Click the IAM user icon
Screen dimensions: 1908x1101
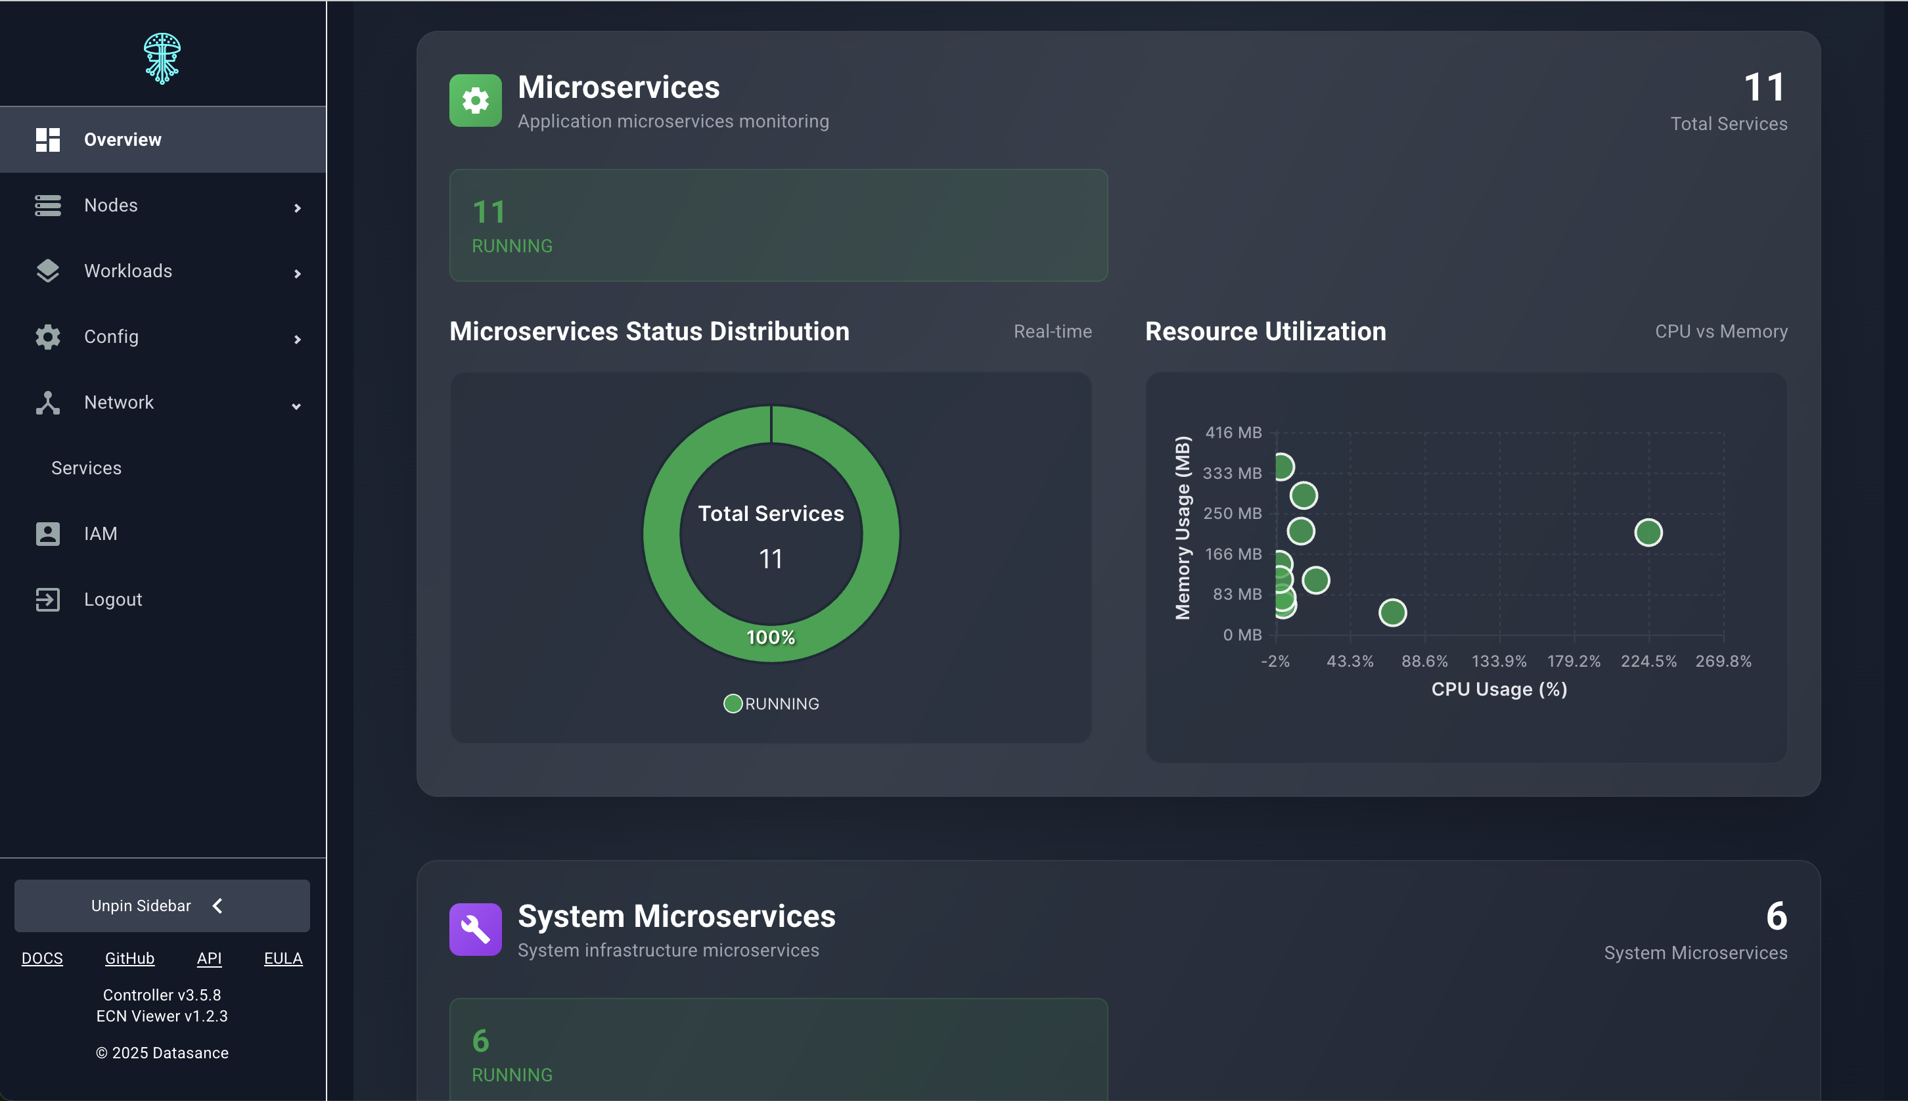48,533
